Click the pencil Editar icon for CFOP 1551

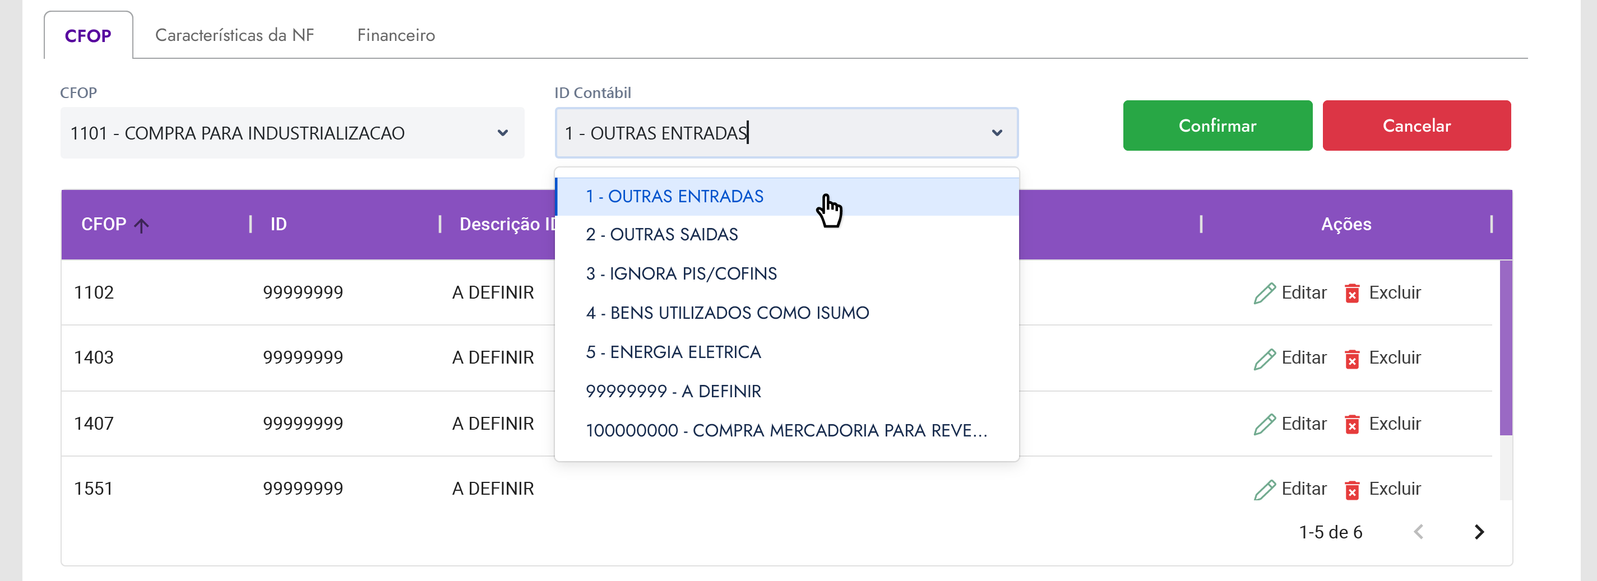coord(1264,489)
